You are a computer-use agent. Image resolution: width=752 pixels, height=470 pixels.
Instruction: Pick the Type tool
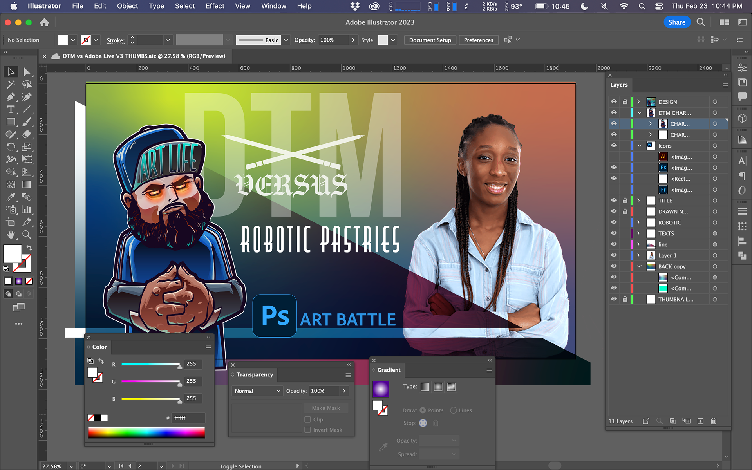(11, 109)
